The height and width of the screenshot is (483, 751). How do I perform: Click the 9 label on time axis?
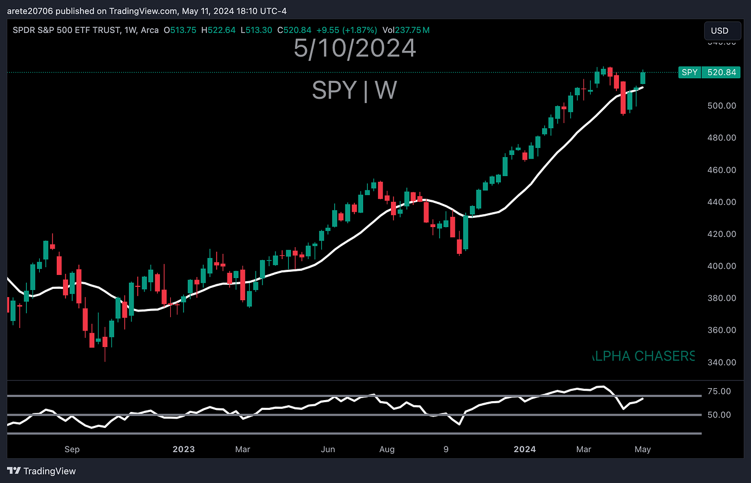tap(446, 449)
